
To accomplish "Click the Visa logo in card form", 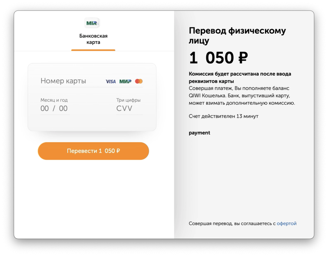I will 111,81.
